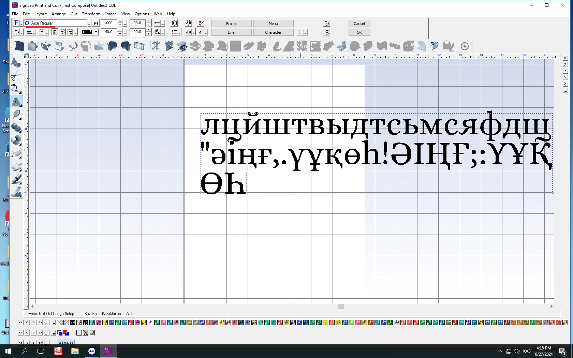The image size is (573, 358).
Task: Open the superscript A² dropdown
Action: point(205,32)
